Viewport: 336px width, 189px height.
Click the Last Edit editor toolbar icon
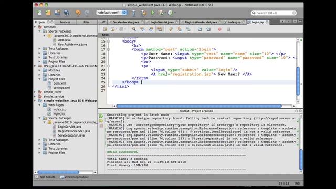(105, 29)
